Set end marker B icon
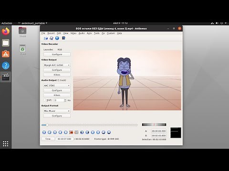 [76, 132]
